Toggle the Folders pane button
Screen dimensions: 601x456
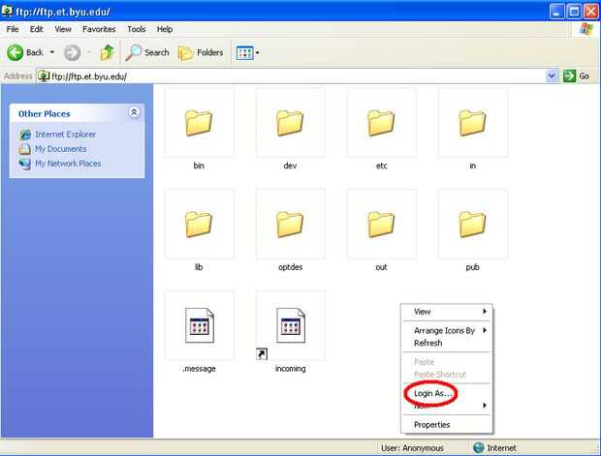coord(201,53)
